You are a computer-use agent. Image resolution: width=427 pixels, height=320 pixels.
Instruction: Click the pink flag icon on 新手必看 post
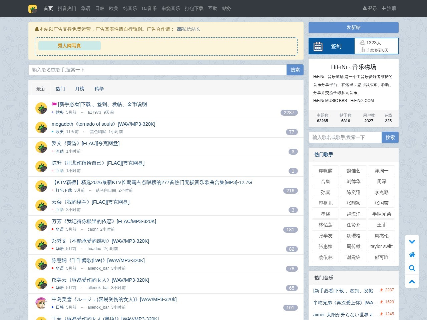[54, 104]
